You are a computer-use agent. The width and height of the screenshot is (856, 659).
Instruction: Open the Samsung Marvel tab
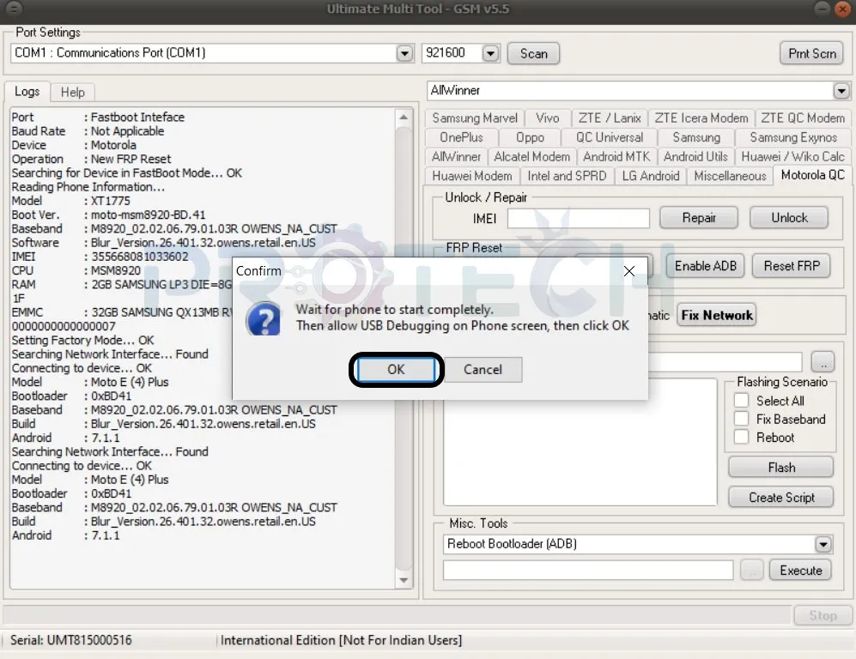tap(475, 118)
